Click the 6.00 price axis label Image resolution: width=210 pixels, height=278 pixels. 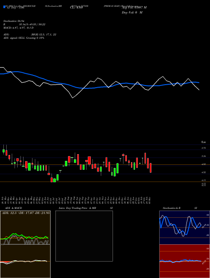[203, 142]
